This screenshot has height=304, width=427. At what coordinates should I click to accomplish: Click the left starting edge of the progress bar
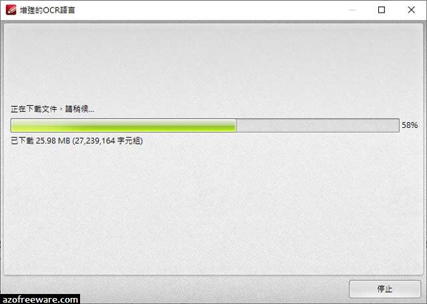tap(11, 125)
